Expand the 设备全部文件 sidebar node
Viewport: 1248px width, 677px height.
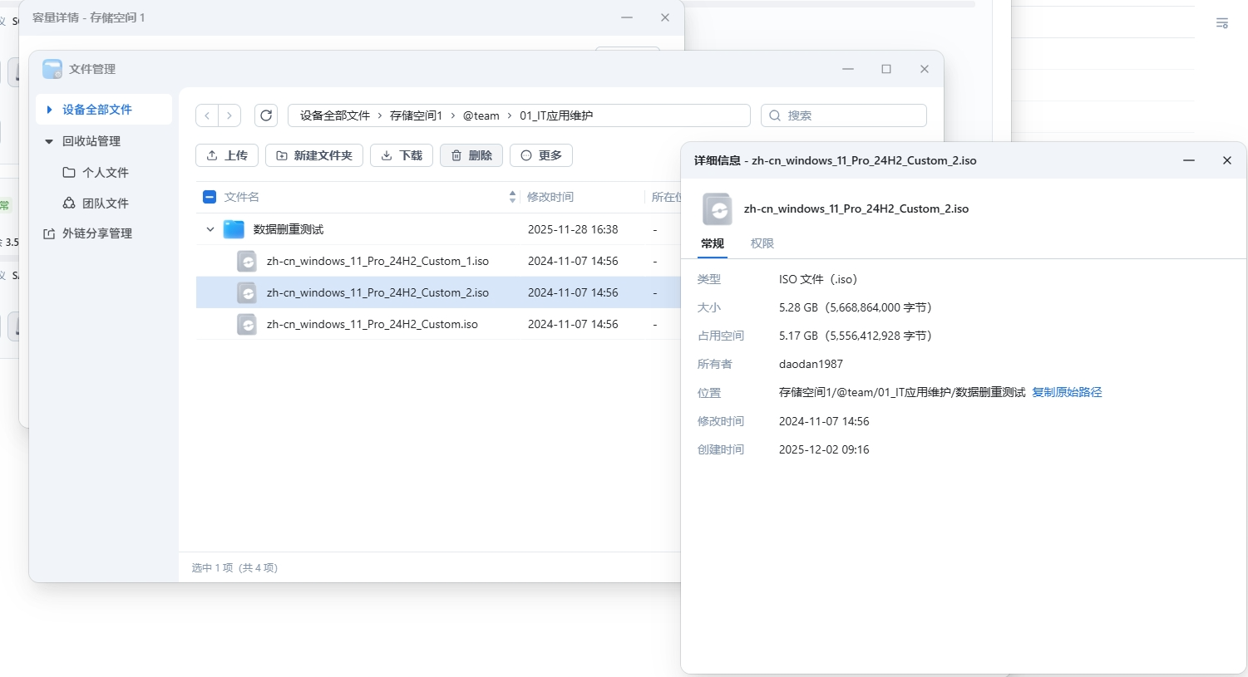tap(50, 110)
